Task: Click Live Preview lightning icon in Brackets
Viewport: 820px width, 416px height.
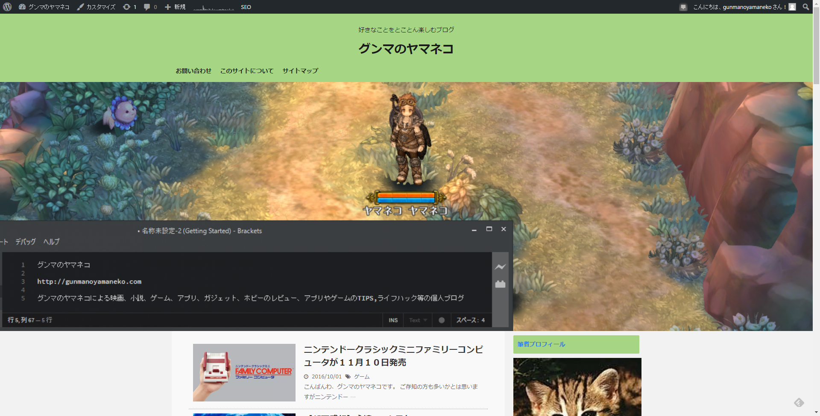Action: [500, 267]
